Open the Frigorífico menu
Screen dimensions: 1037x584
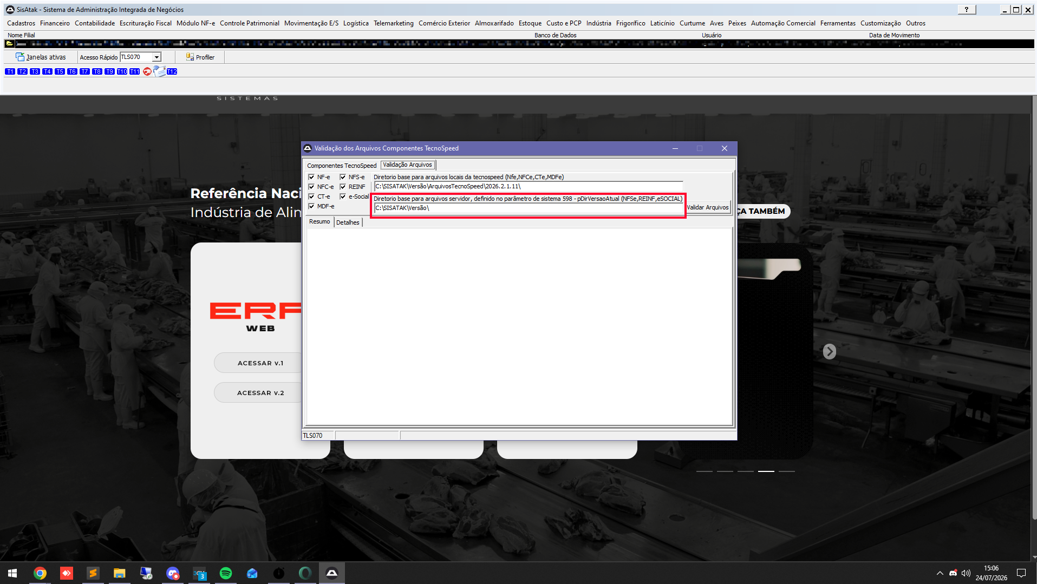(630, 23)
